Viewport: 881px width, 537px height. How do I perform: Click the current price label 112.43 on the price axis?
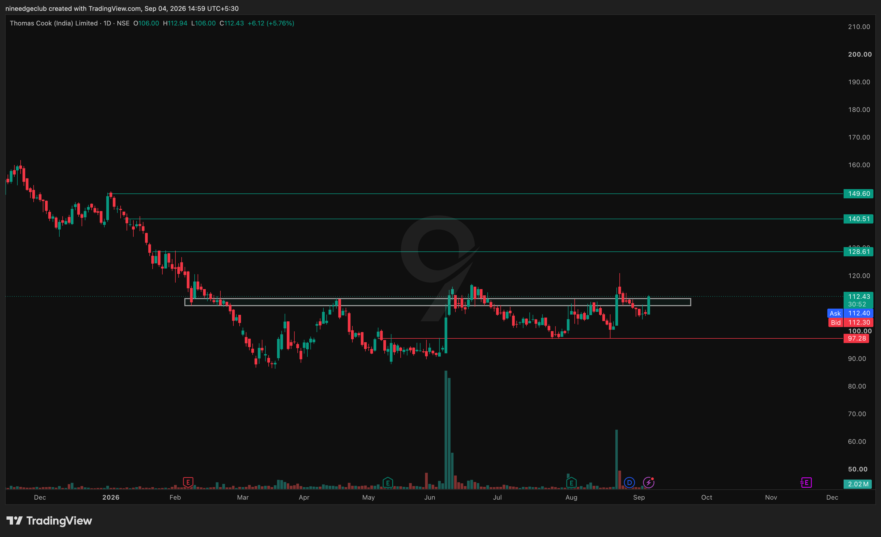pos(858,297)
